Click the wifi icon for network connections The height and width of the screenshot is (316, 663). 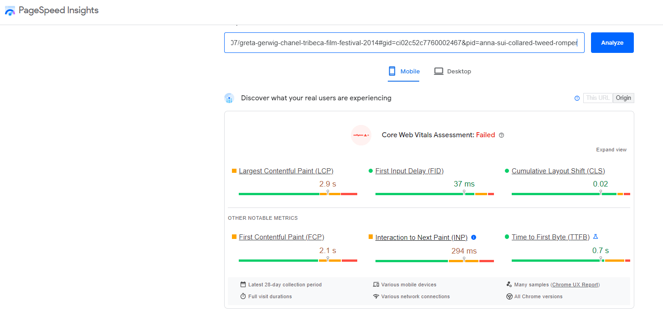click(x=376, y=296)
